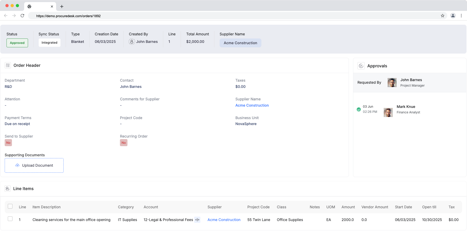Open the Acme Construction link in Order Header
Screen dimensions: 467x233
point(252,105)
